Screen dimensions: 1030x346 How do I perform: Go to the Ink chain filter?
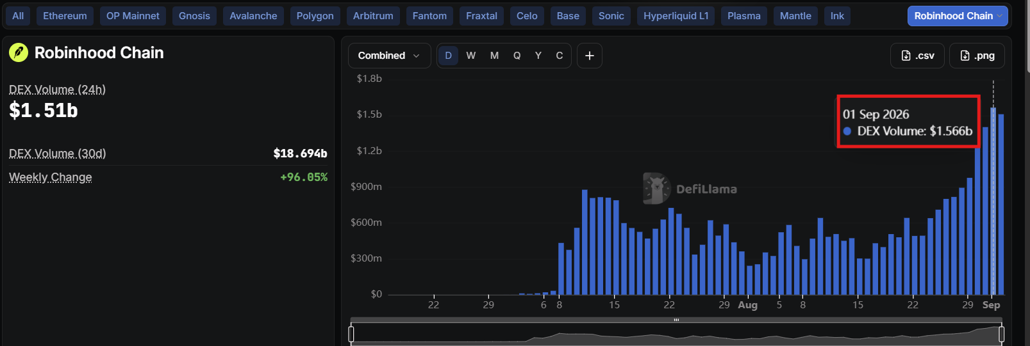[837, 16]
